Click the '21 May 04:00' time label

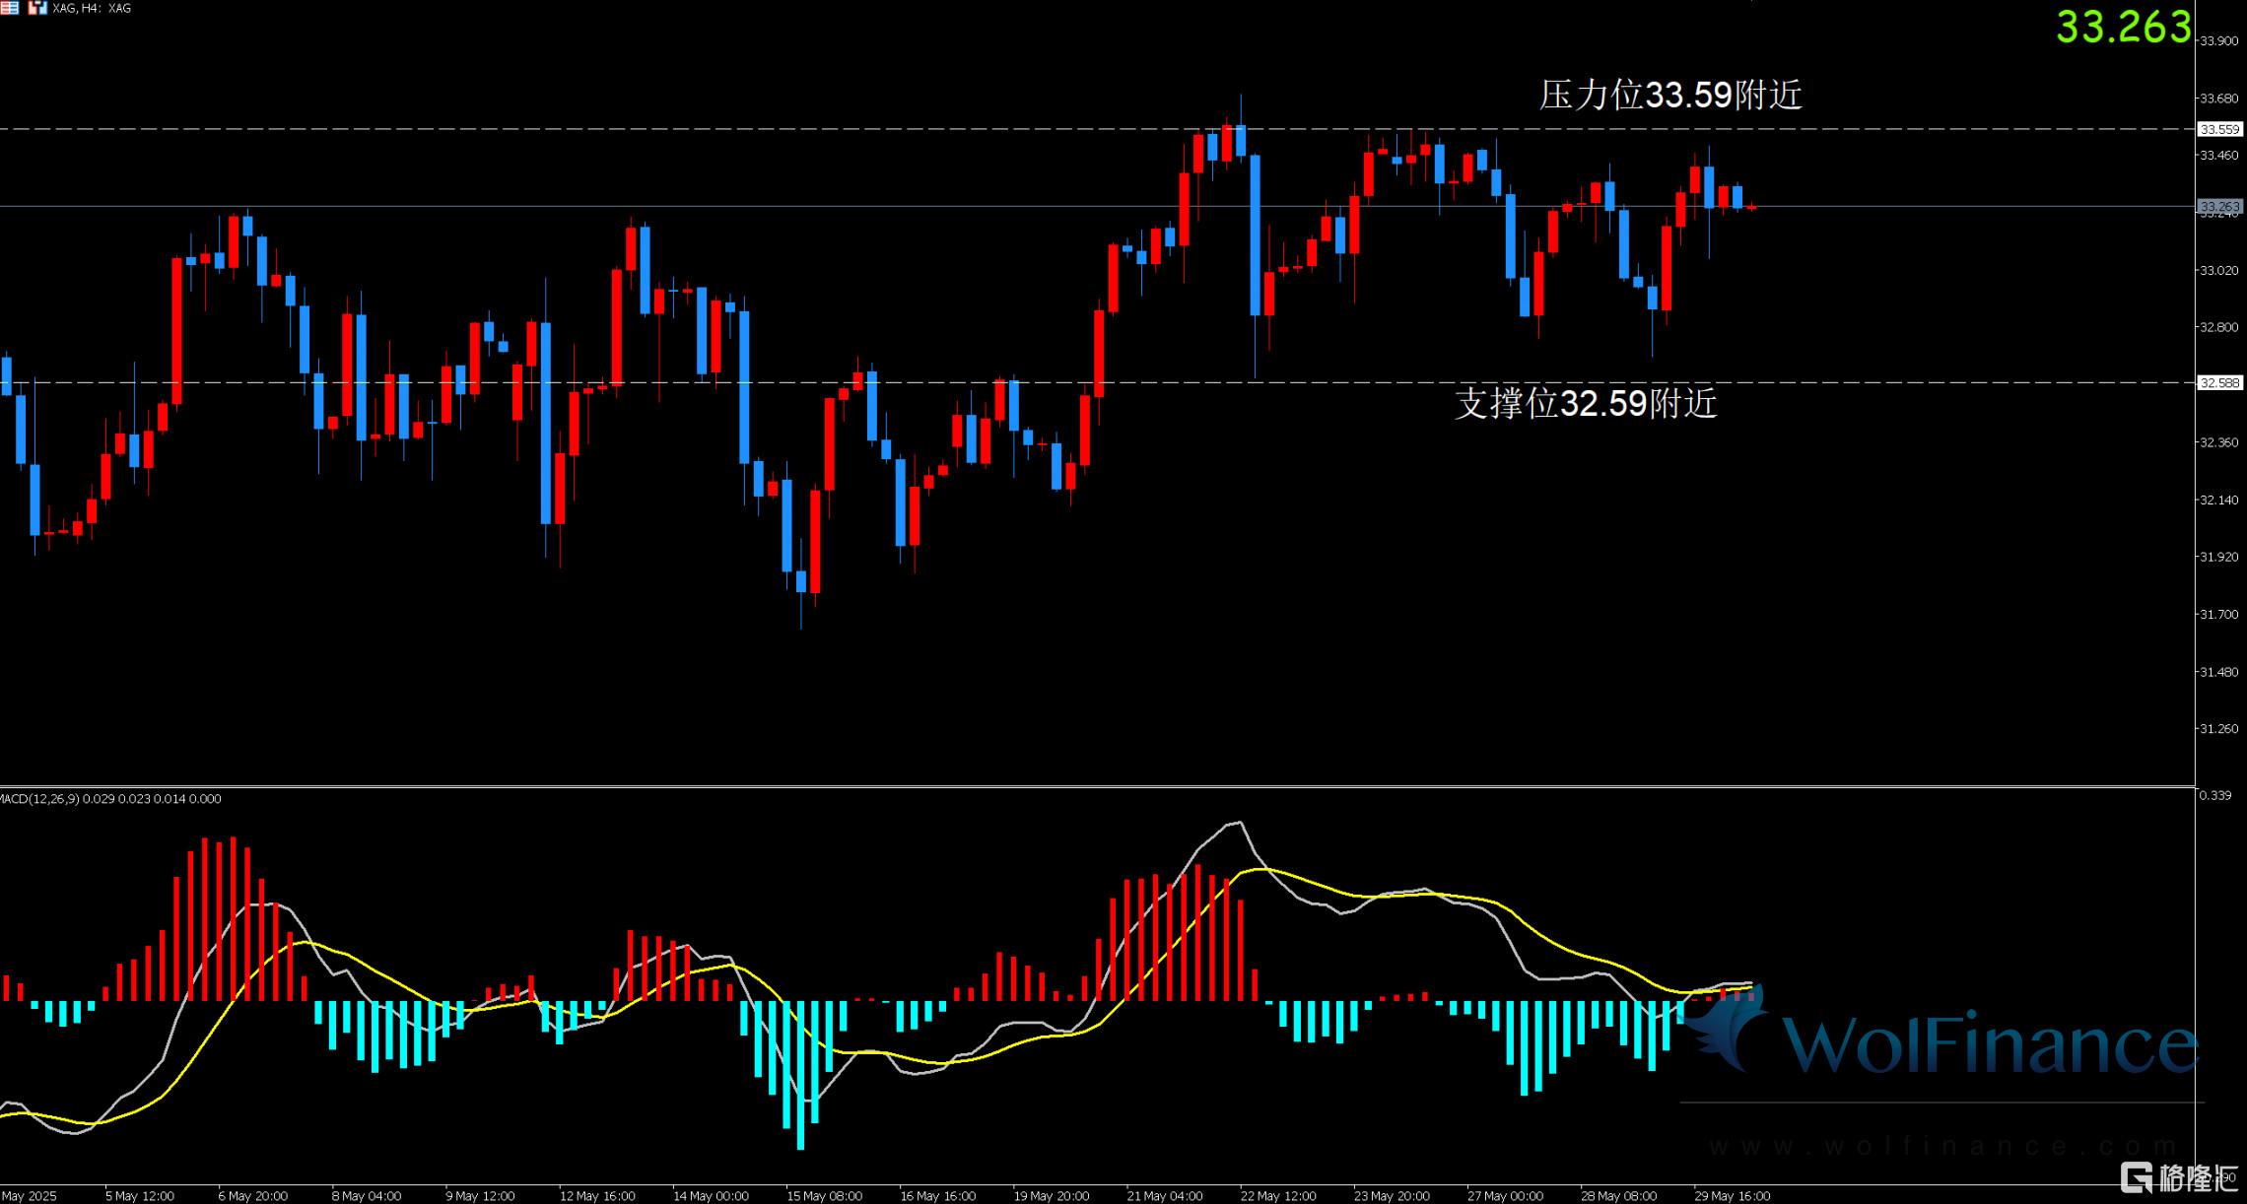(x=1165, y=1196)
